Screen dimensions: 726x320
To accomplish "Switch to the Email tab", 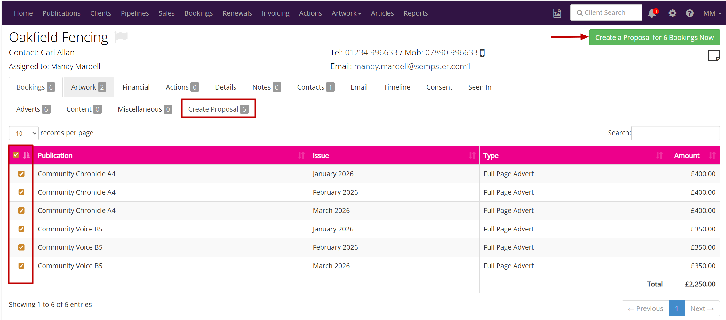I will 359,87.
